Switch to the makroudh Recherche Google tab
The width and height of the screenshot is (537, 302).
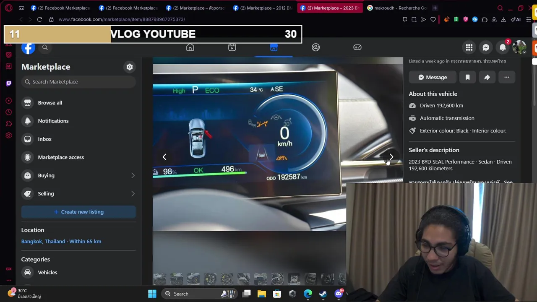pyautogui.click(x=397, y=8)
